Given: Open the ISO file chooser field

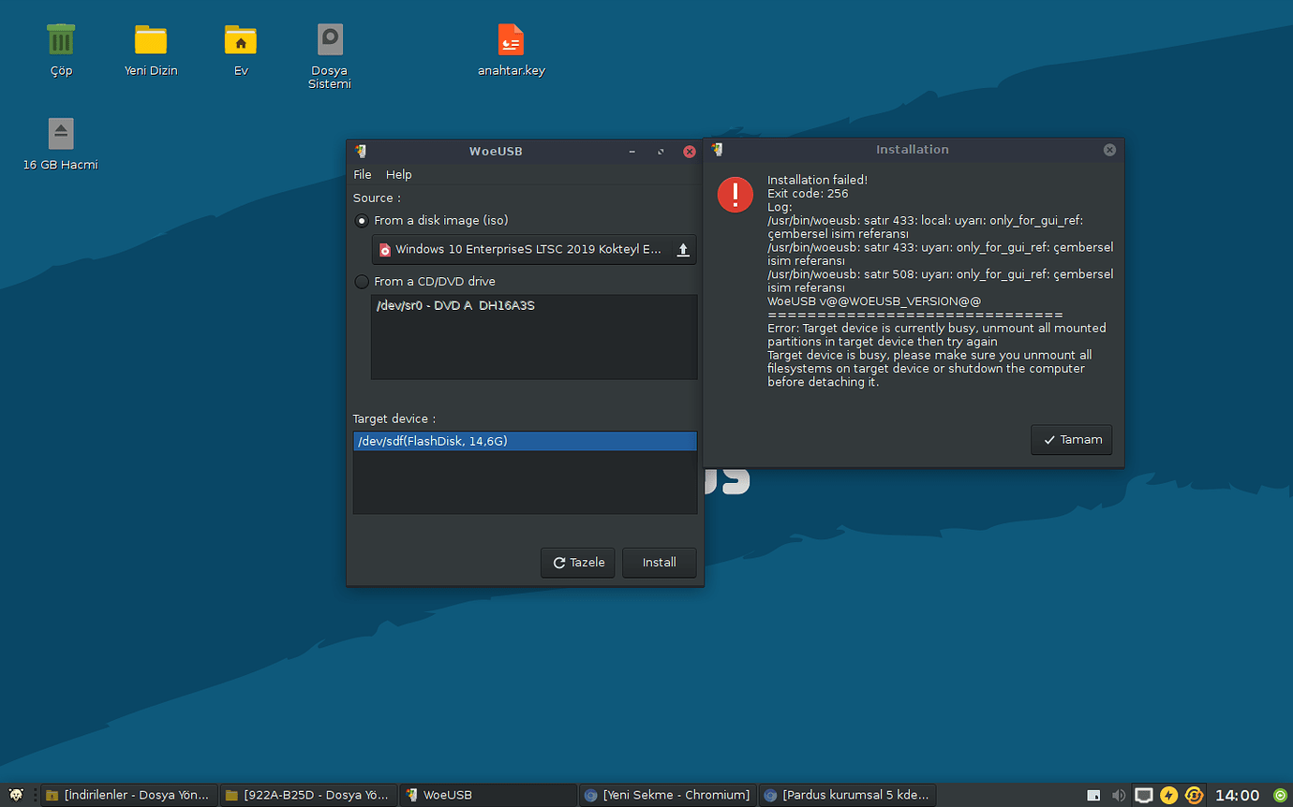Looking at the screenshot, I should [525, 250].
